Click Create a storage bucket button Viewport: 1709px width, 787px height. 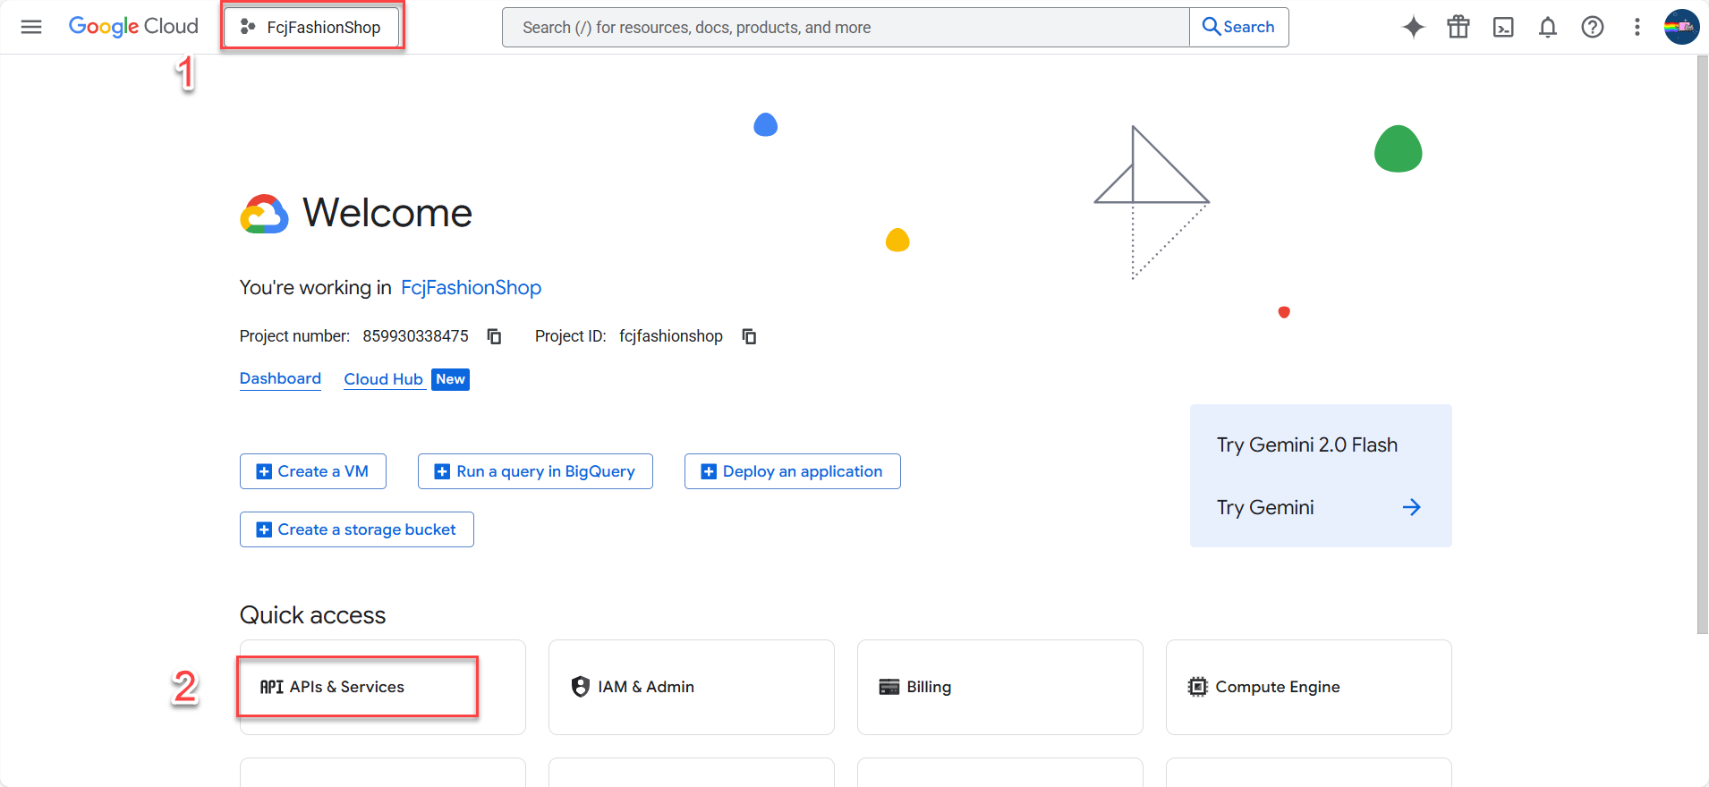[x=357, y=529]
